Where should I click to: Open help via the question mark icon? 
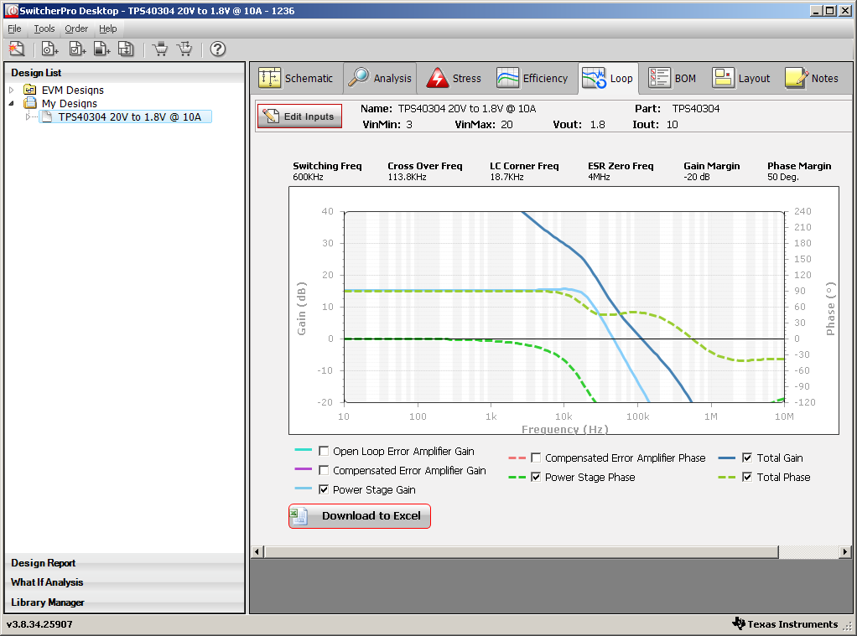click(217, 49)
